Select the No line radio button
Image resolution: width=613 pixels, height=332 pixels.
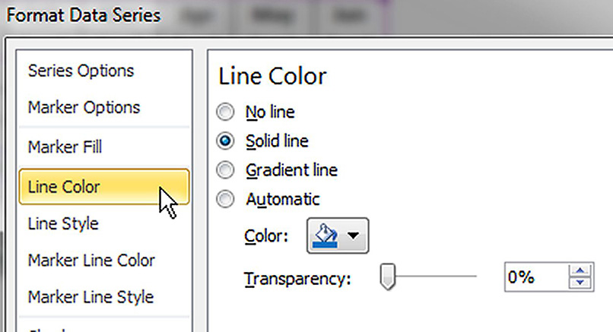(226, 112)
